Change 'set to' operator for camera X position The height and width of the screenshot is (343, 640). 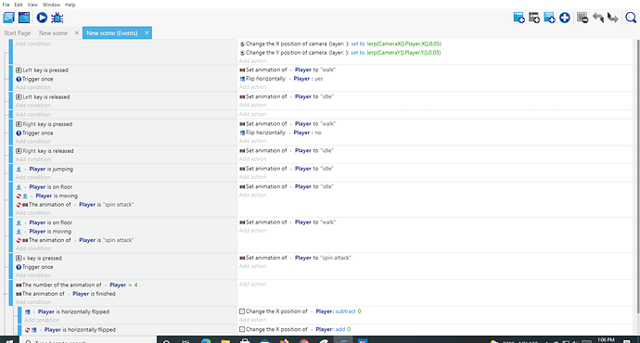click(x=357, y=44)
